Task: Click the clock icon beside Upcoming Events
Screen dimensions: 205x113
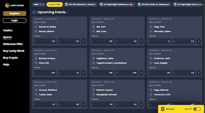Action: pos(34,12)
